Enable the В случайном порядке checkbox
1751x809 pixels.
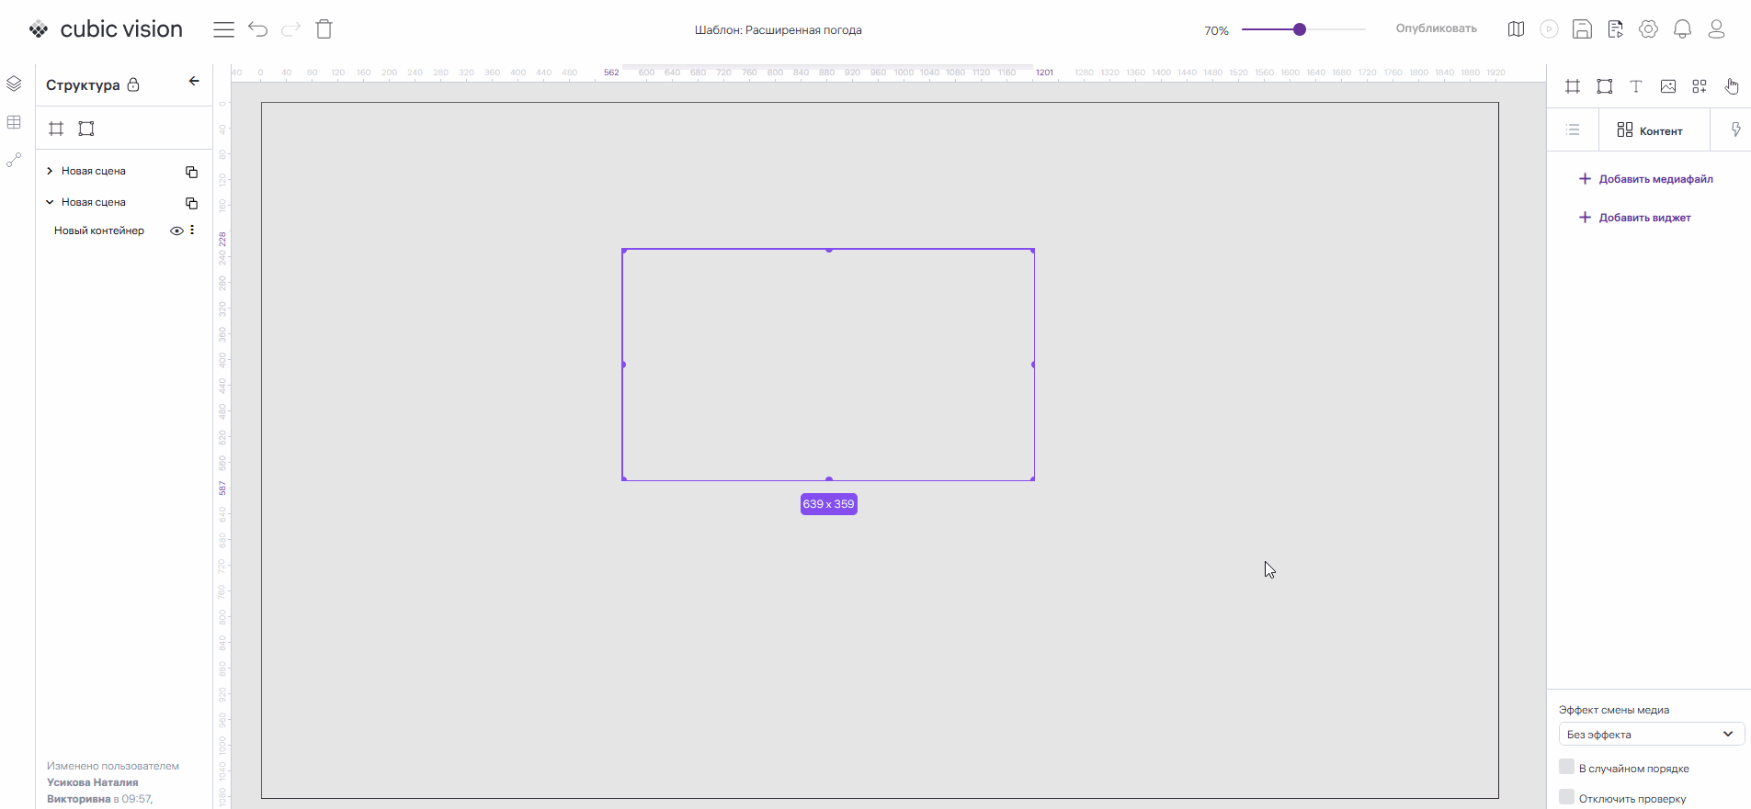pos(1567,767)
